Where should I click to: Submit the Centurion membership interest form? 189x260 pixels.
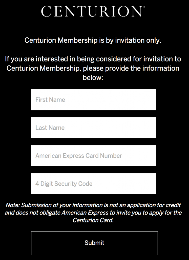pyautogui.click(x=94, y=243)
